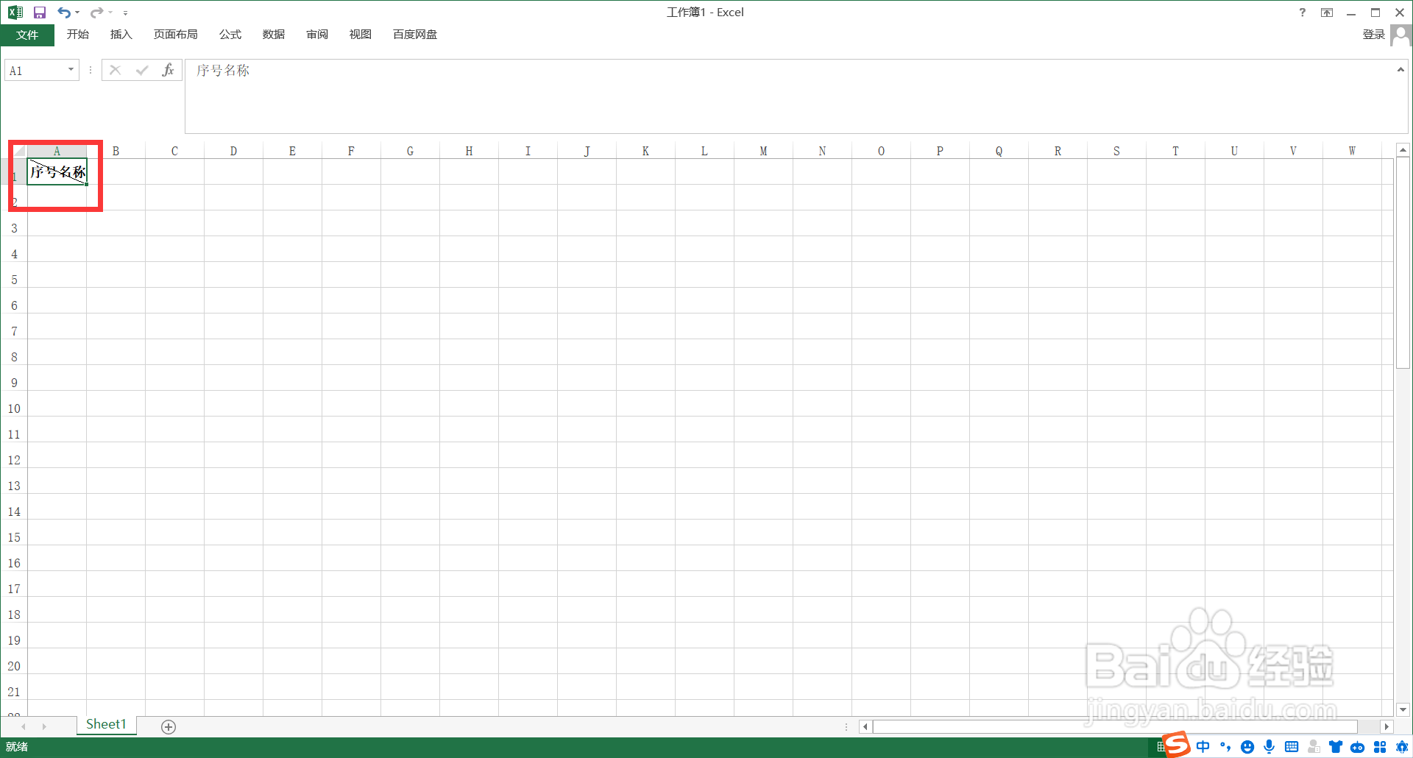This screenshot has height=758, width=1413.
Task: Click inside the formula bar text 序号名称
Action: tap(223, 71)
